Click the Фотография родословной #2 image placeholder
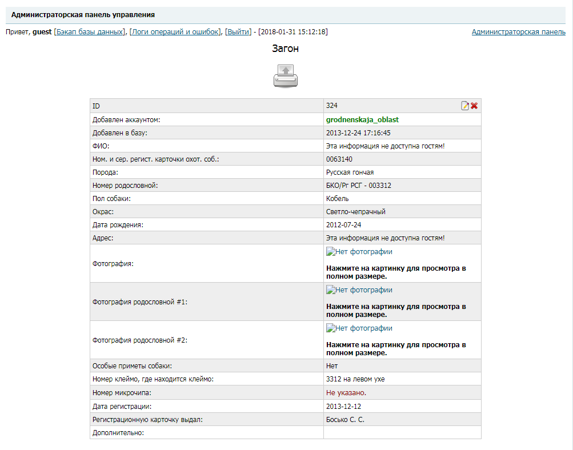The width and height of the screenshot is (573, 450). (359, 328)
